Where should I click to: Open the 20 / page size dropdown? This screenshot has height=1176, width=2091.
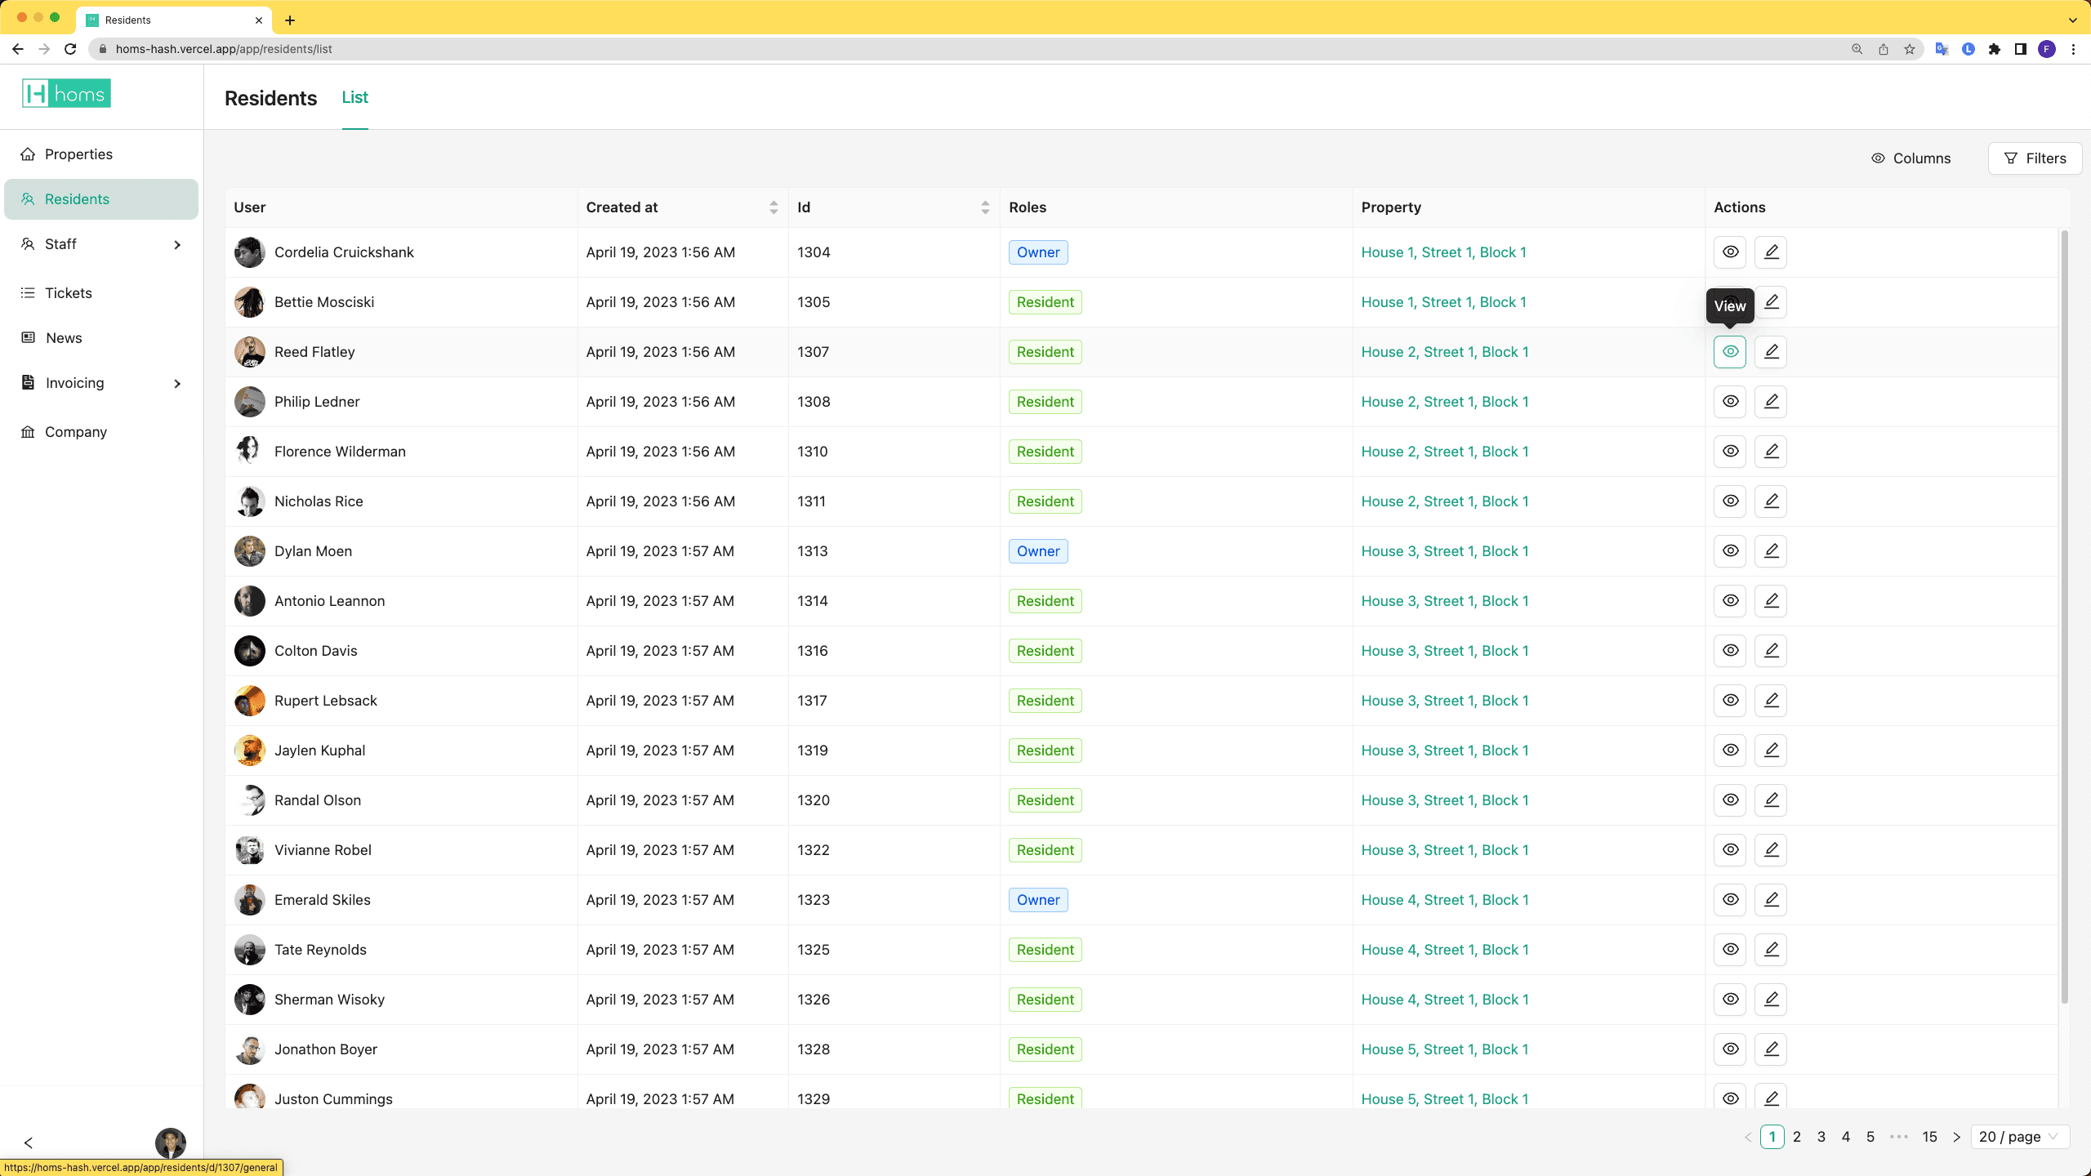[x=2019, y=1137]
